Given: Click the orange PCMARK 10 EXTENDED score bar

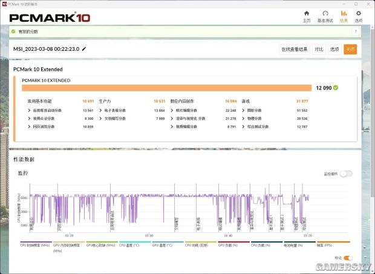Looking at the screenshot, I should tap(167, 88).
